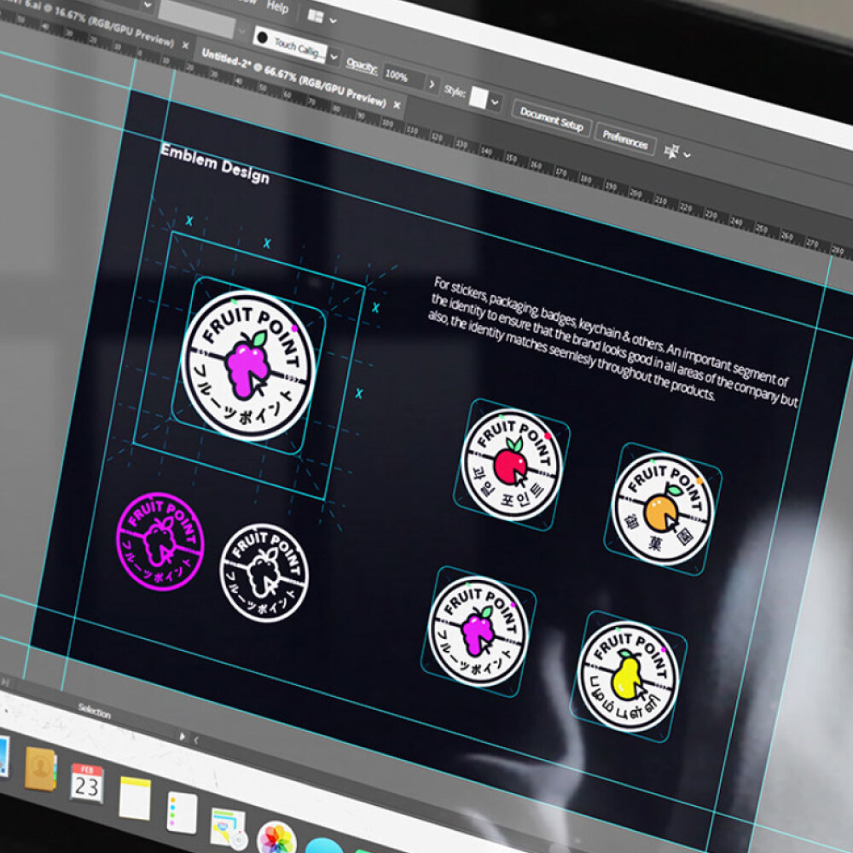The width and height of the screenshot is (853, 853).
Task: Open the Photos app in the dock
Action: pos(276,838)
